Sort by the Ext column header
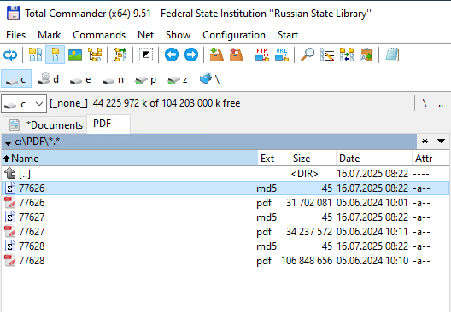The width and height of the screenshot is (451, 312). click(x=273, y=159)
